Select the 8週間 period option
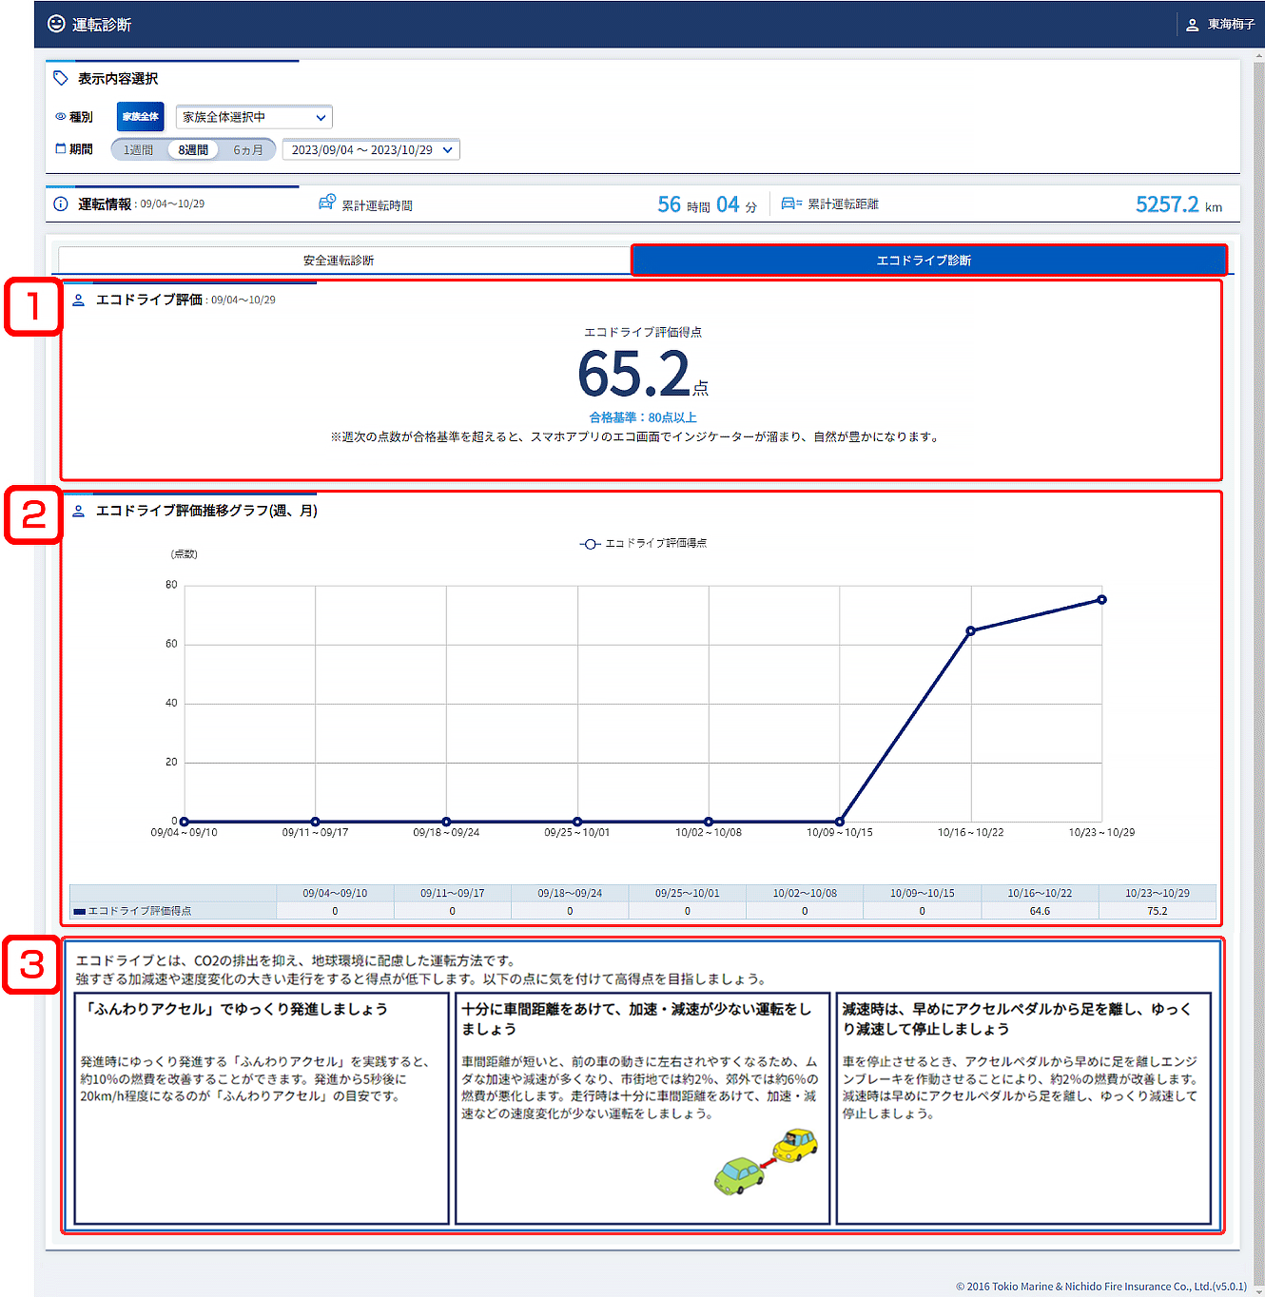 [193, 150]
